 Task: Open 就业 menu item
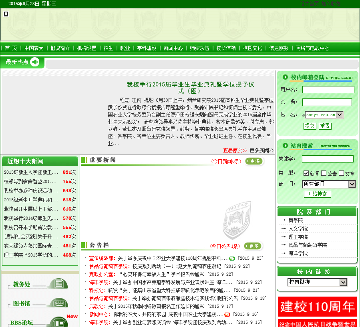coord(125,48)
